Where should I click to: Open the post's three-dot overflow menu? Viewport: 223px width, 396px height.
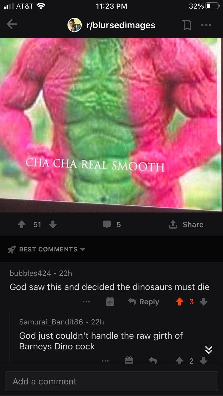pos(206,25)
